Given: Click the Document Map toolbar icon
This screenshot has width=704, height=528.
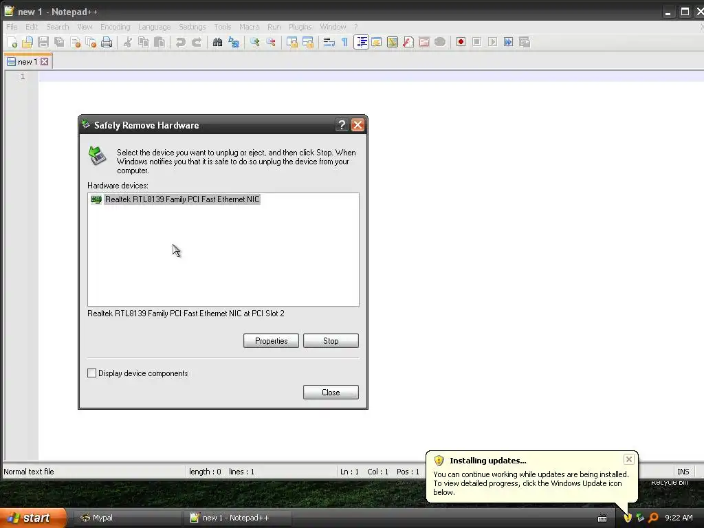Looking at the screenshot, I should click(x=393, y=42).
